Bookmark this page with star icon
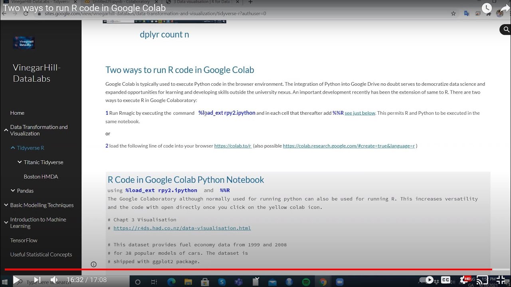This screenshot has width=511, height=287. tap(454, 14)
